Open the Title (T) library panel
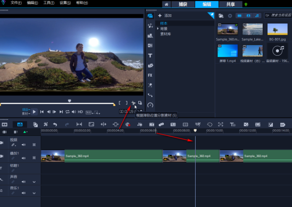 click(x=150, y=56)
